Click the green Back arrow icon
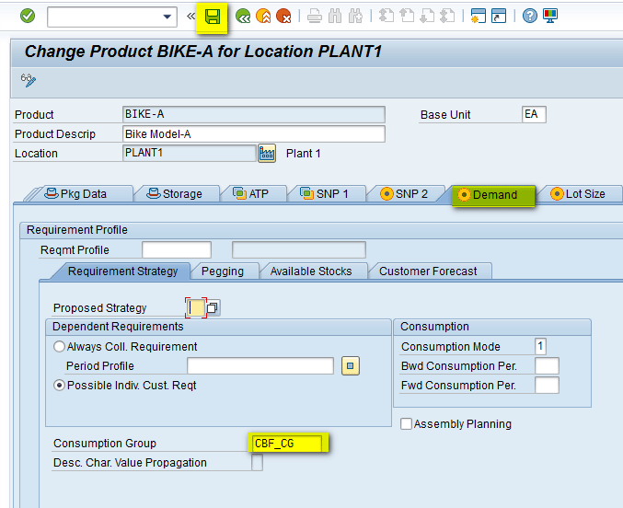 tap(243, 16)
